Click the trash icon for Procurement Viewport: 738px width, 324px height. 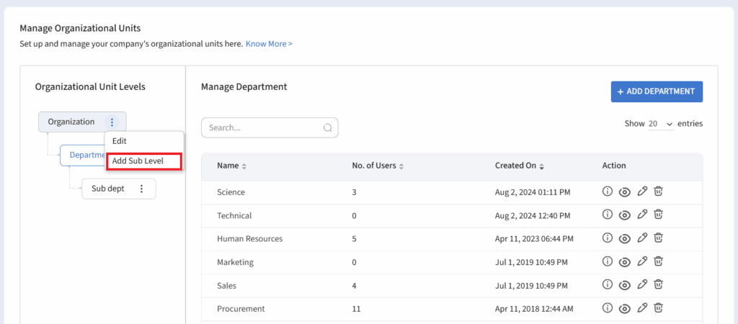point(658,309)
